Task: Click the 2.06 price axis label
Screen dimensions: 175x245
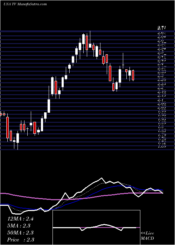Action: (x=162, y=104)
